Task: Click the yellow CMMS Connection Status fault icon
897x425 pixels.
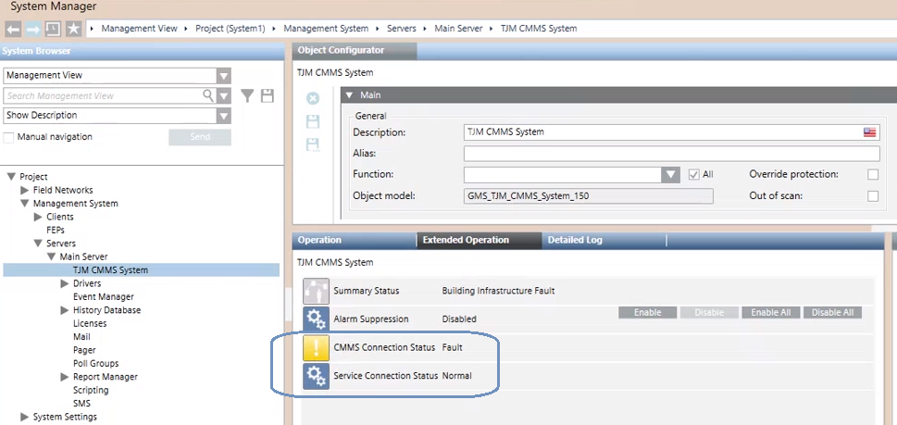Action: [x=316, y=348]
